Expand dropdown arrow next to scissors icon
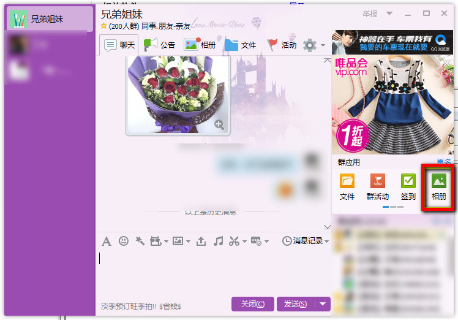458x320 pixels. (x=244, y=242)
